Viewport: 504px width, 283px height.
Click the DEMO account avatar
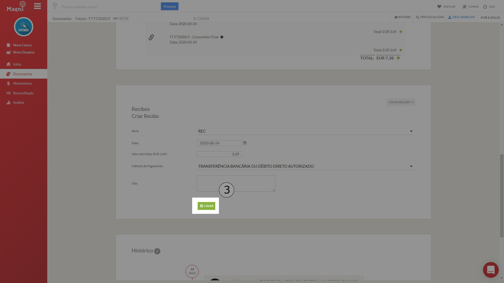[x=24, y=27]
